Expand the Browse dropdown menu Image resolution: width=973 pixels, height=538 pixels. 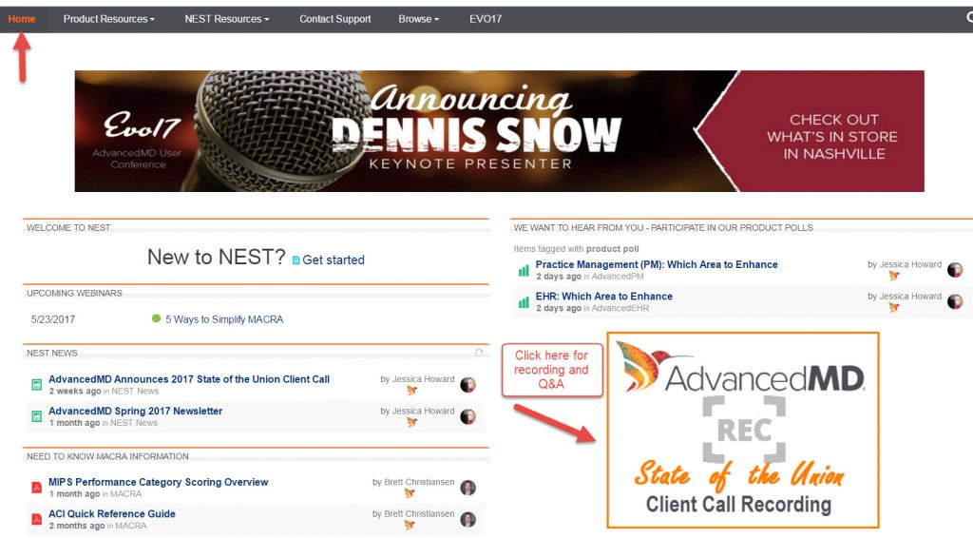[418, 19]
